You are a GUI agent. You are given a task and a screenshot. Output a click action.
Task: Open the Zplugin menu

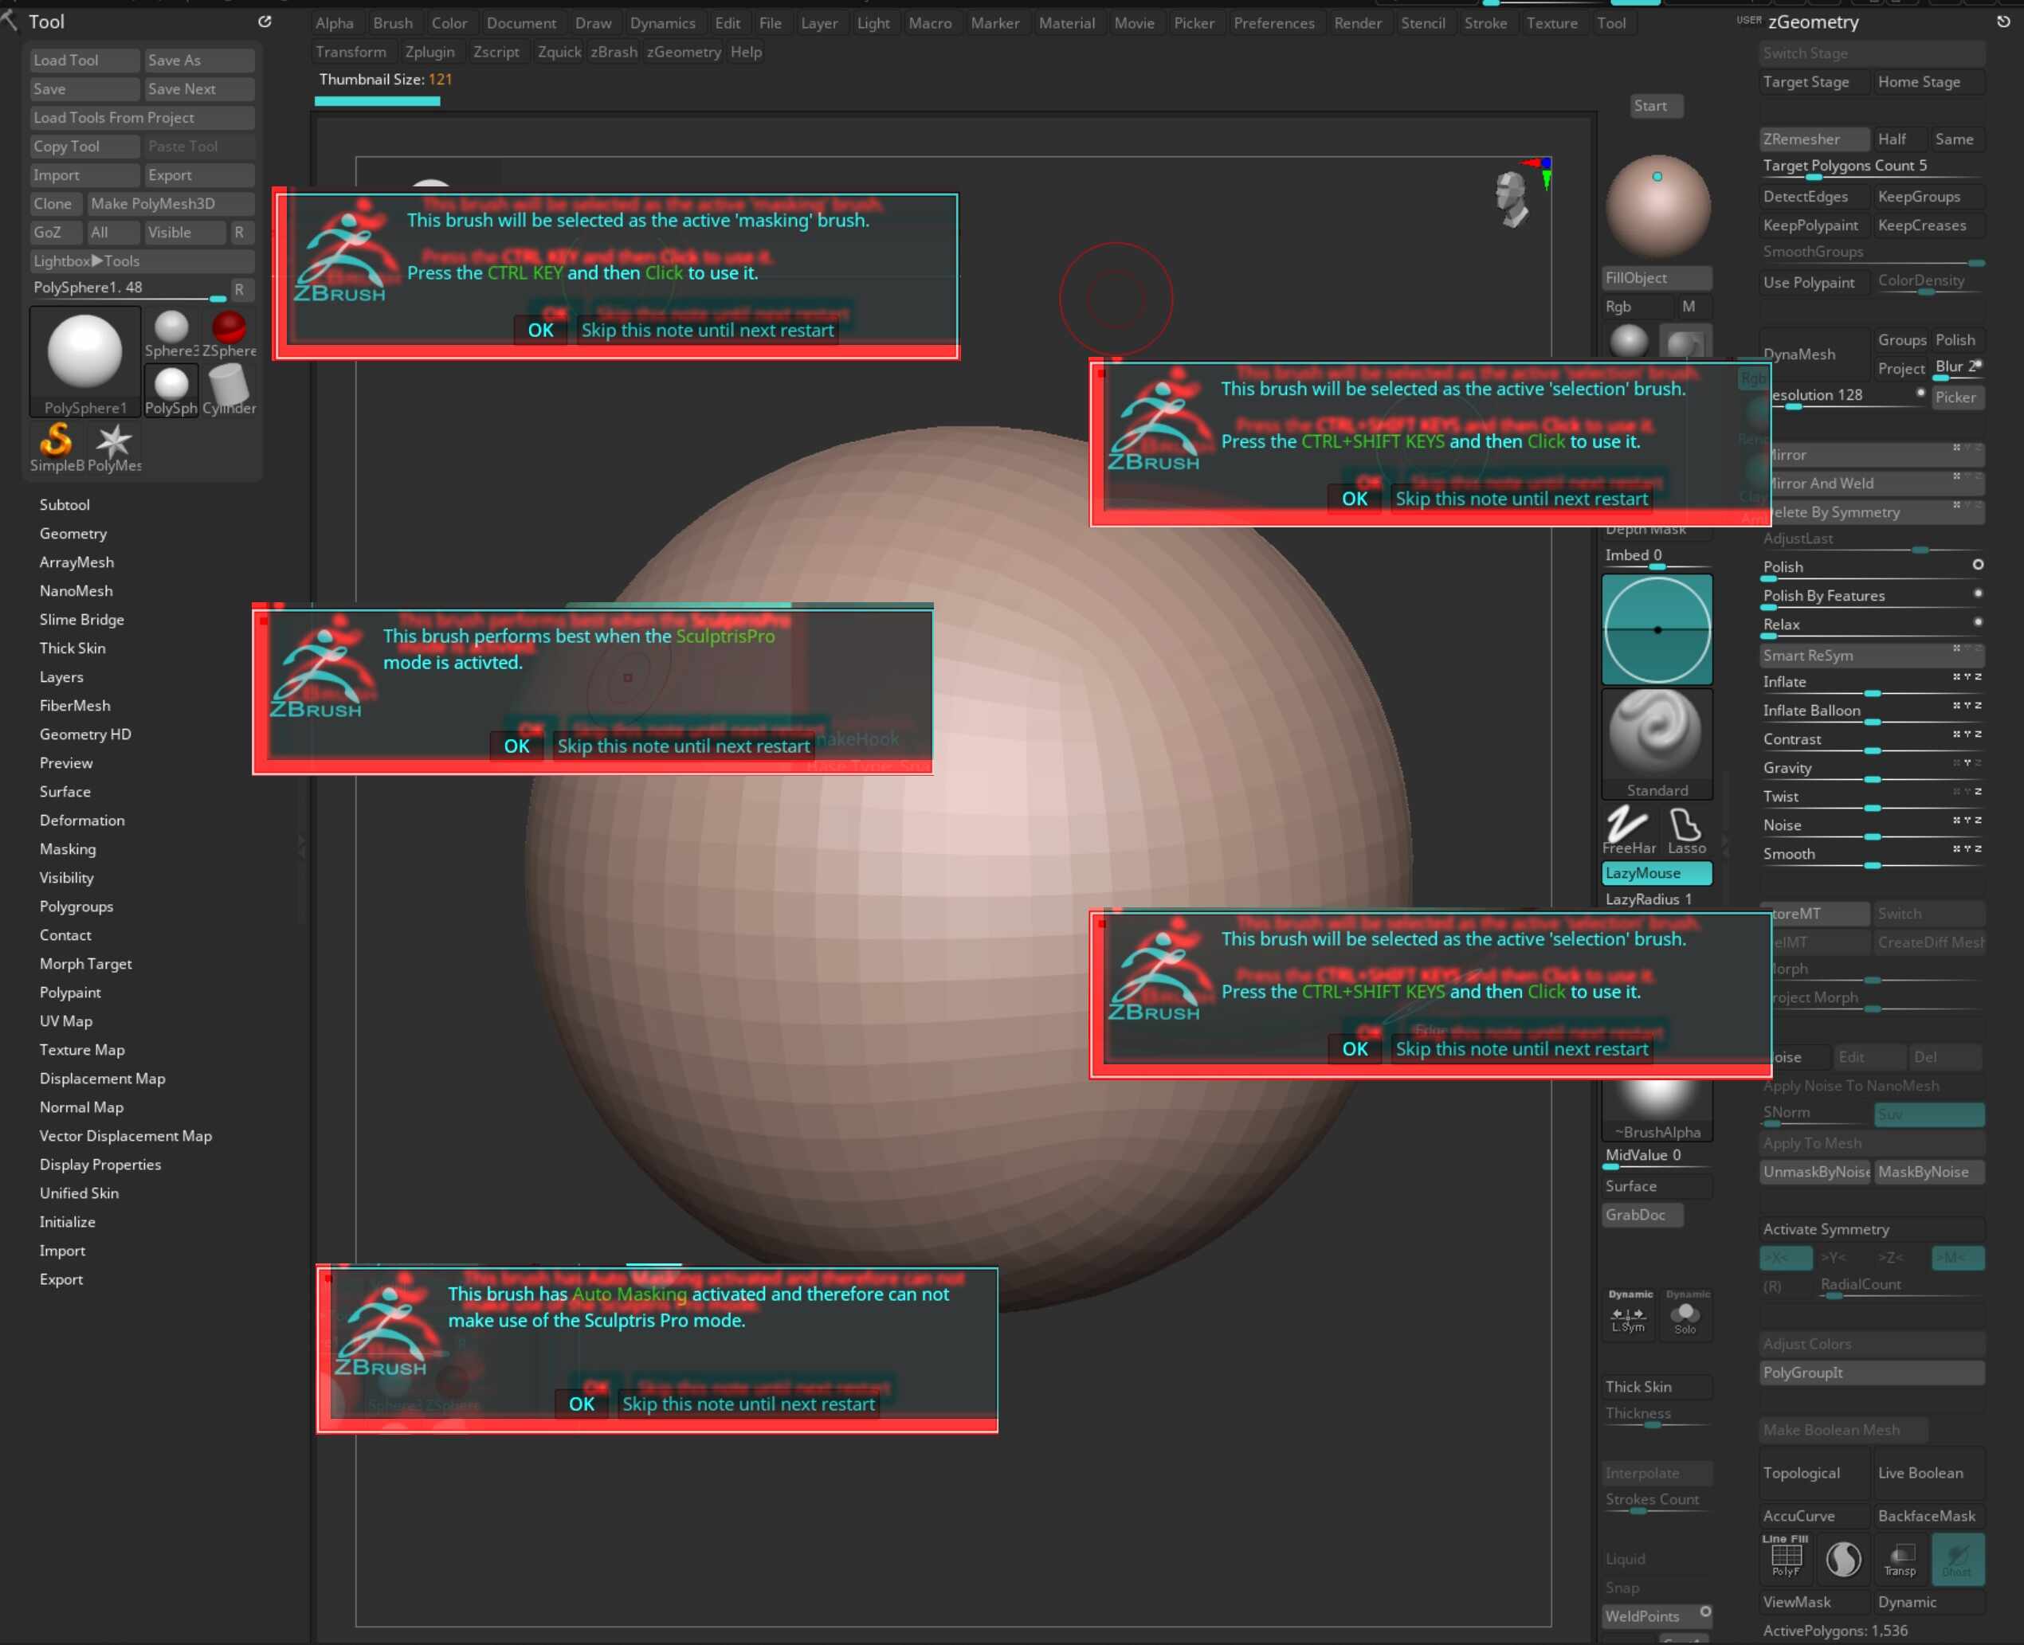click(x=430, y=52)
